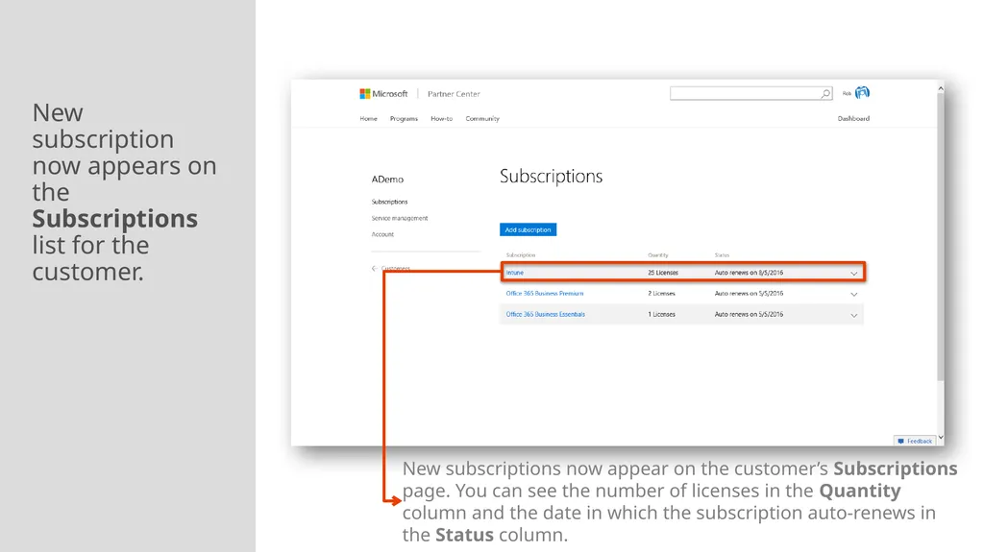
Task: Select Account in the sidebar
Action: [382, 234]
